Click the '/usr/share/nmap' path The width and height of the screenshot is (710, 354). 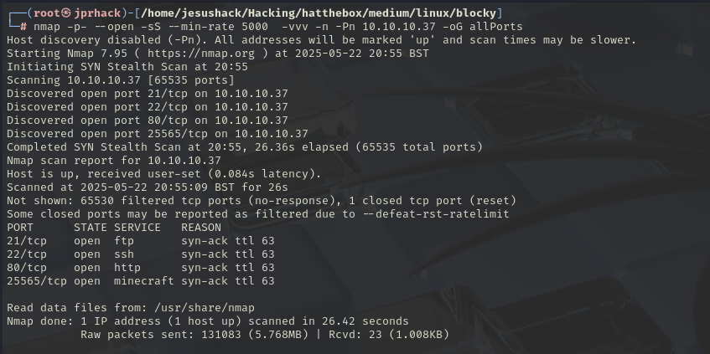point(205,308)
